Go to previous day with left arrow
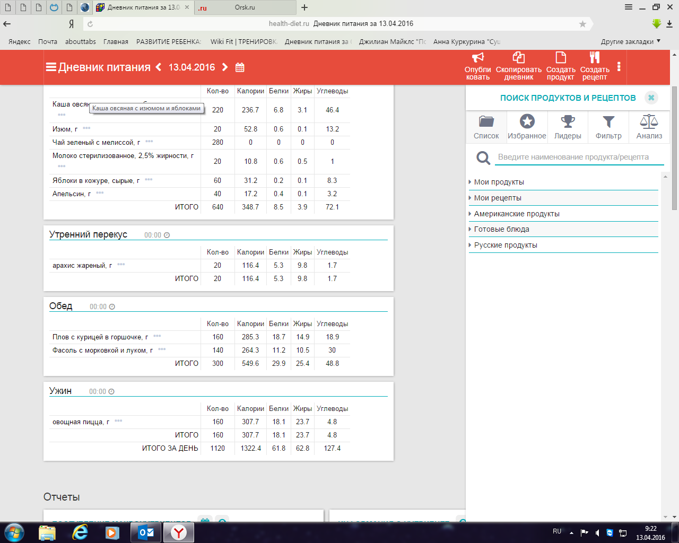The height and width of the screenshot is (543, 679). click(158, 67)
